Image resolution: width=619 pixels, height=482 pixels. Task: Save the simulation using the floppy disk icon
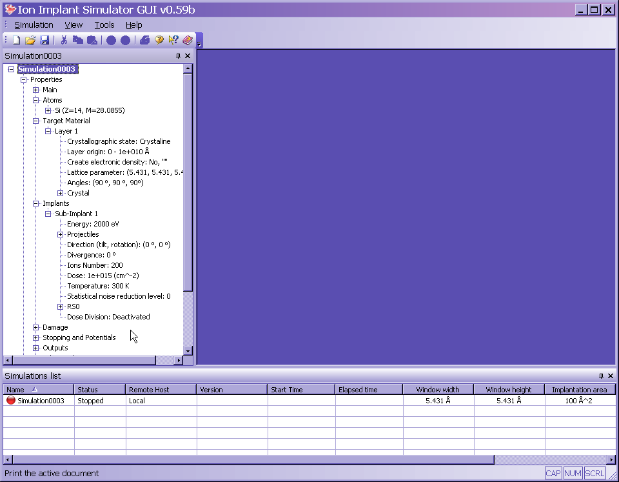coord(44,41)
